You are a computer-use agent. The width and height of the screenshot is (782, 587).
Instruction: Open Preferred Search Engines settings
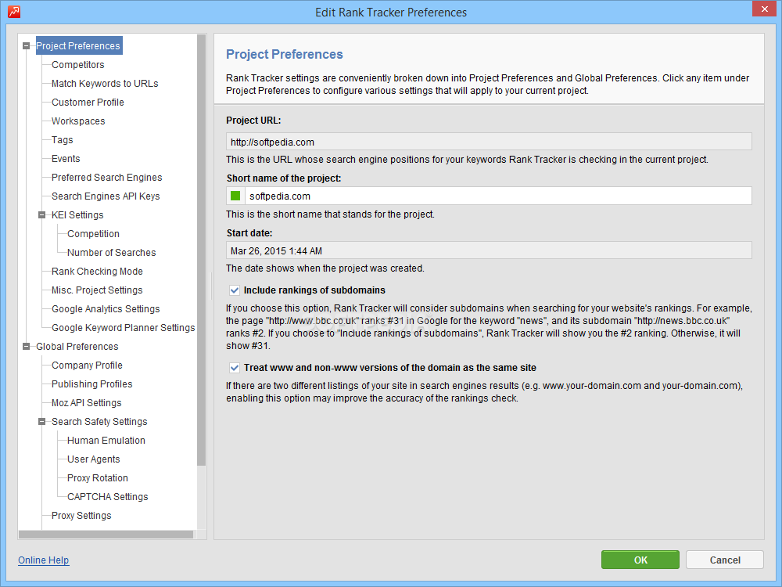(106, 178)
